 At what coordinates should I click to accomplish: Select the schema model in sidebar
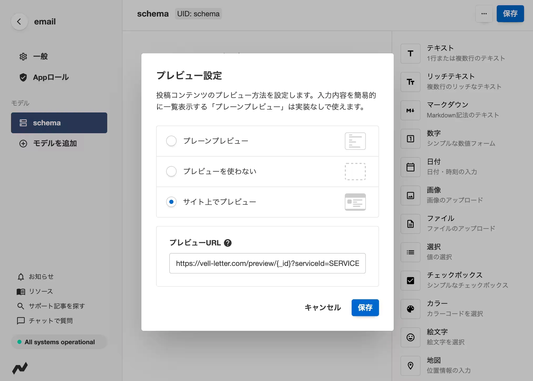click(59, 123)
